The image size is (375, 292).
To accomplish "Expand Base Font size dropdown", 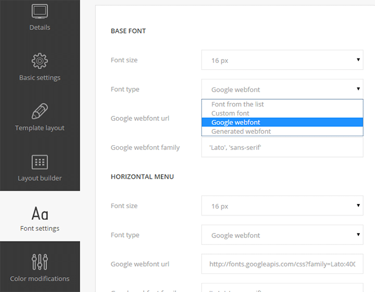I will pyautogui.click(x=282, y=60).
